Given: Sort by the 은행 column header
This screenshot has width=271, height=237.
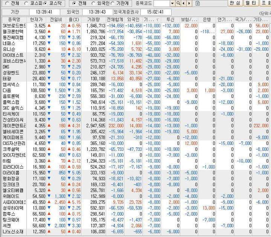Looking at the screenshot, I should click(x=207, y=20).
